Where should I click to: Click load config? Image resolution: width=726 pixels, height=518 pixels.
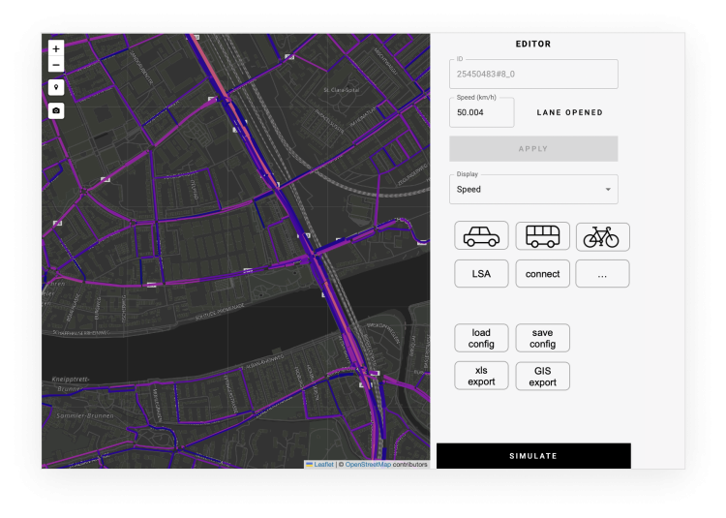pyautogui.click(x=481, y=338)
